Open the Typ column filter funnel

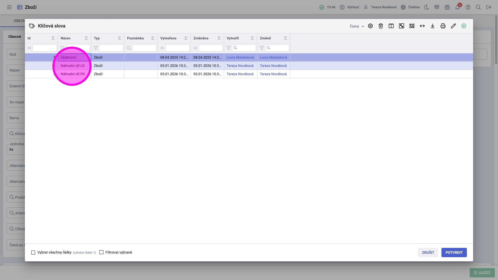[96, 48]
